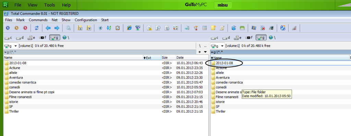Click the blue globe disc toolbar icon
The width and height of the screenshot is (351, 136).
pos(283,28)
